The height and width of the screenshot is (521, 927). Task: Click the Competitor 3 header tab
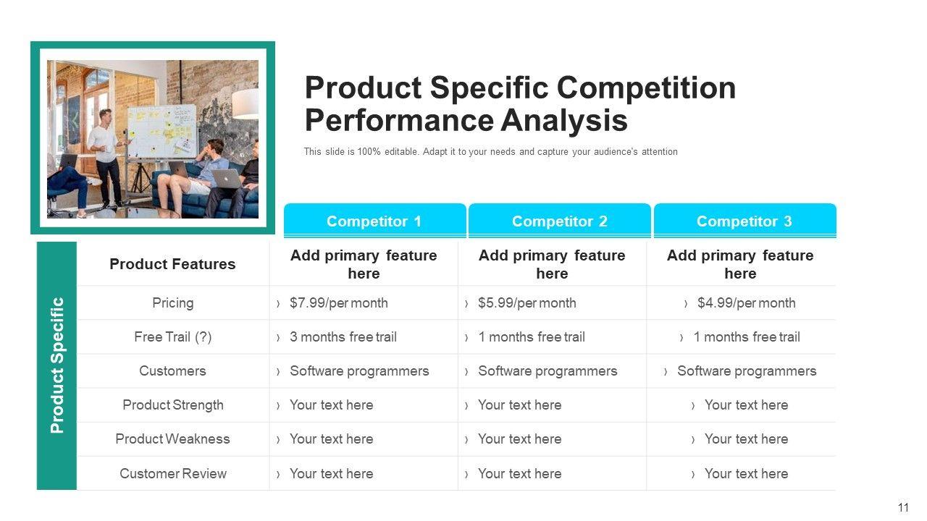[744, 221]
